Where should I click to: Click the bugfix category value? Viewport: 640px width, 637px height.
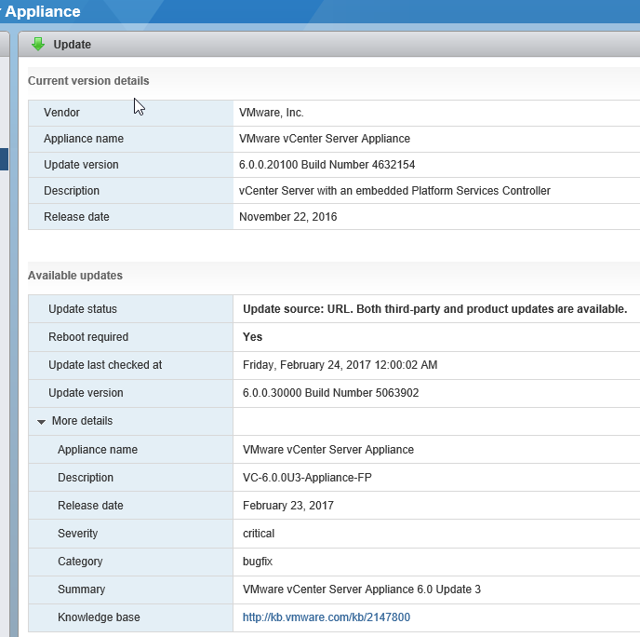(x=258, y=562)
